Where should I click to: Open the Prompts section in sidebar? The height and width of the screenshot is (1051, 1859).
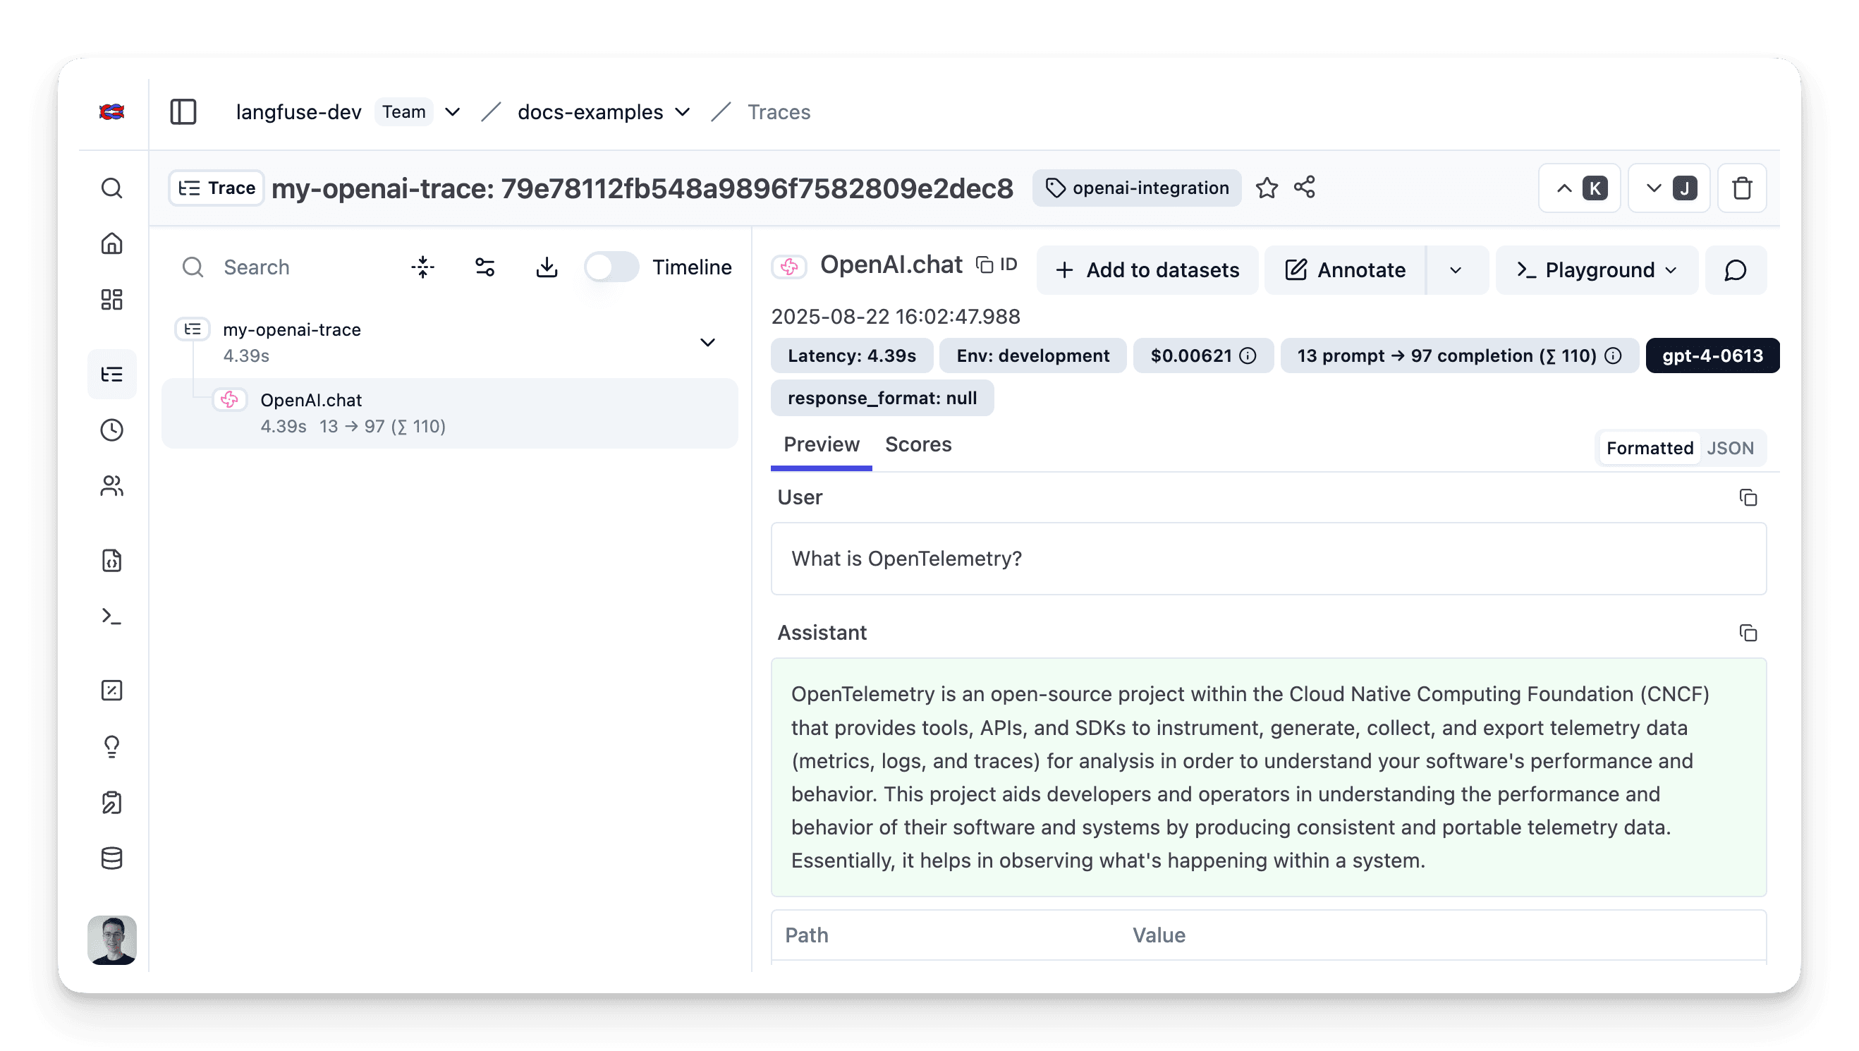point(112,561)
